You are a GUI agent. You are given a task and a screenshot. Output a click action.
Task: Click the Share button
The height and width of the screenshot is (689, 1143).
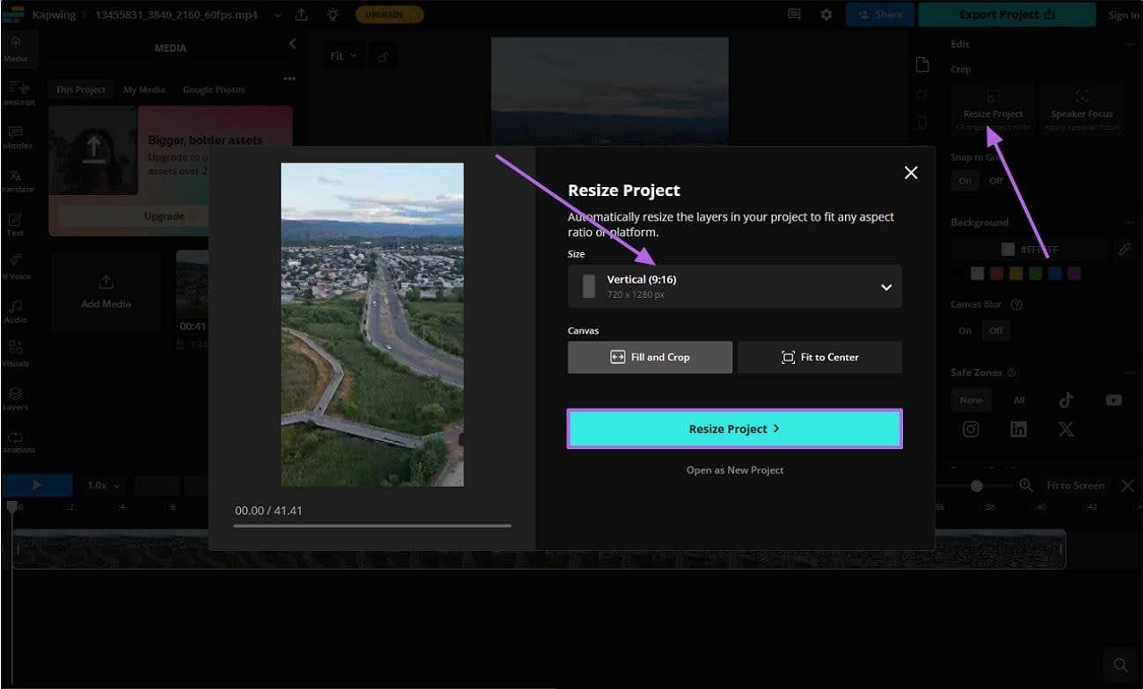878,15
